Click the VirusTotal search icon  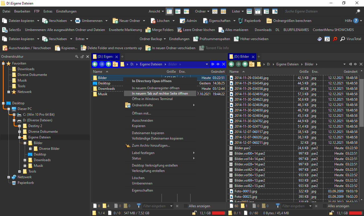[x=343, y=39]
